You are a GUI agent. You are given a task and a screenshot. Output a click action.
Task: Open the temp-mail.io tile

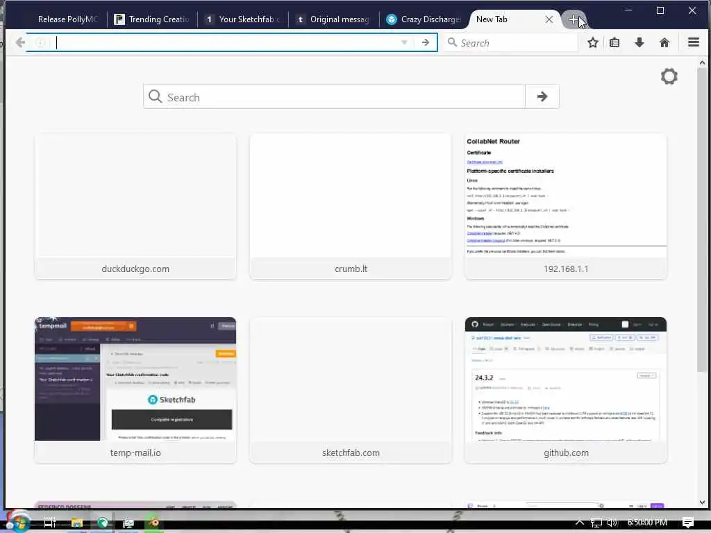[135, 390]
